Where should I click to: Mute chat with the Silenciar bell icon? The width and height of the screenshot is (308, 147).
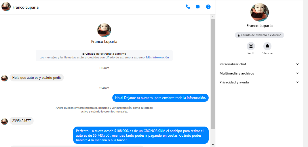[267, 46]
